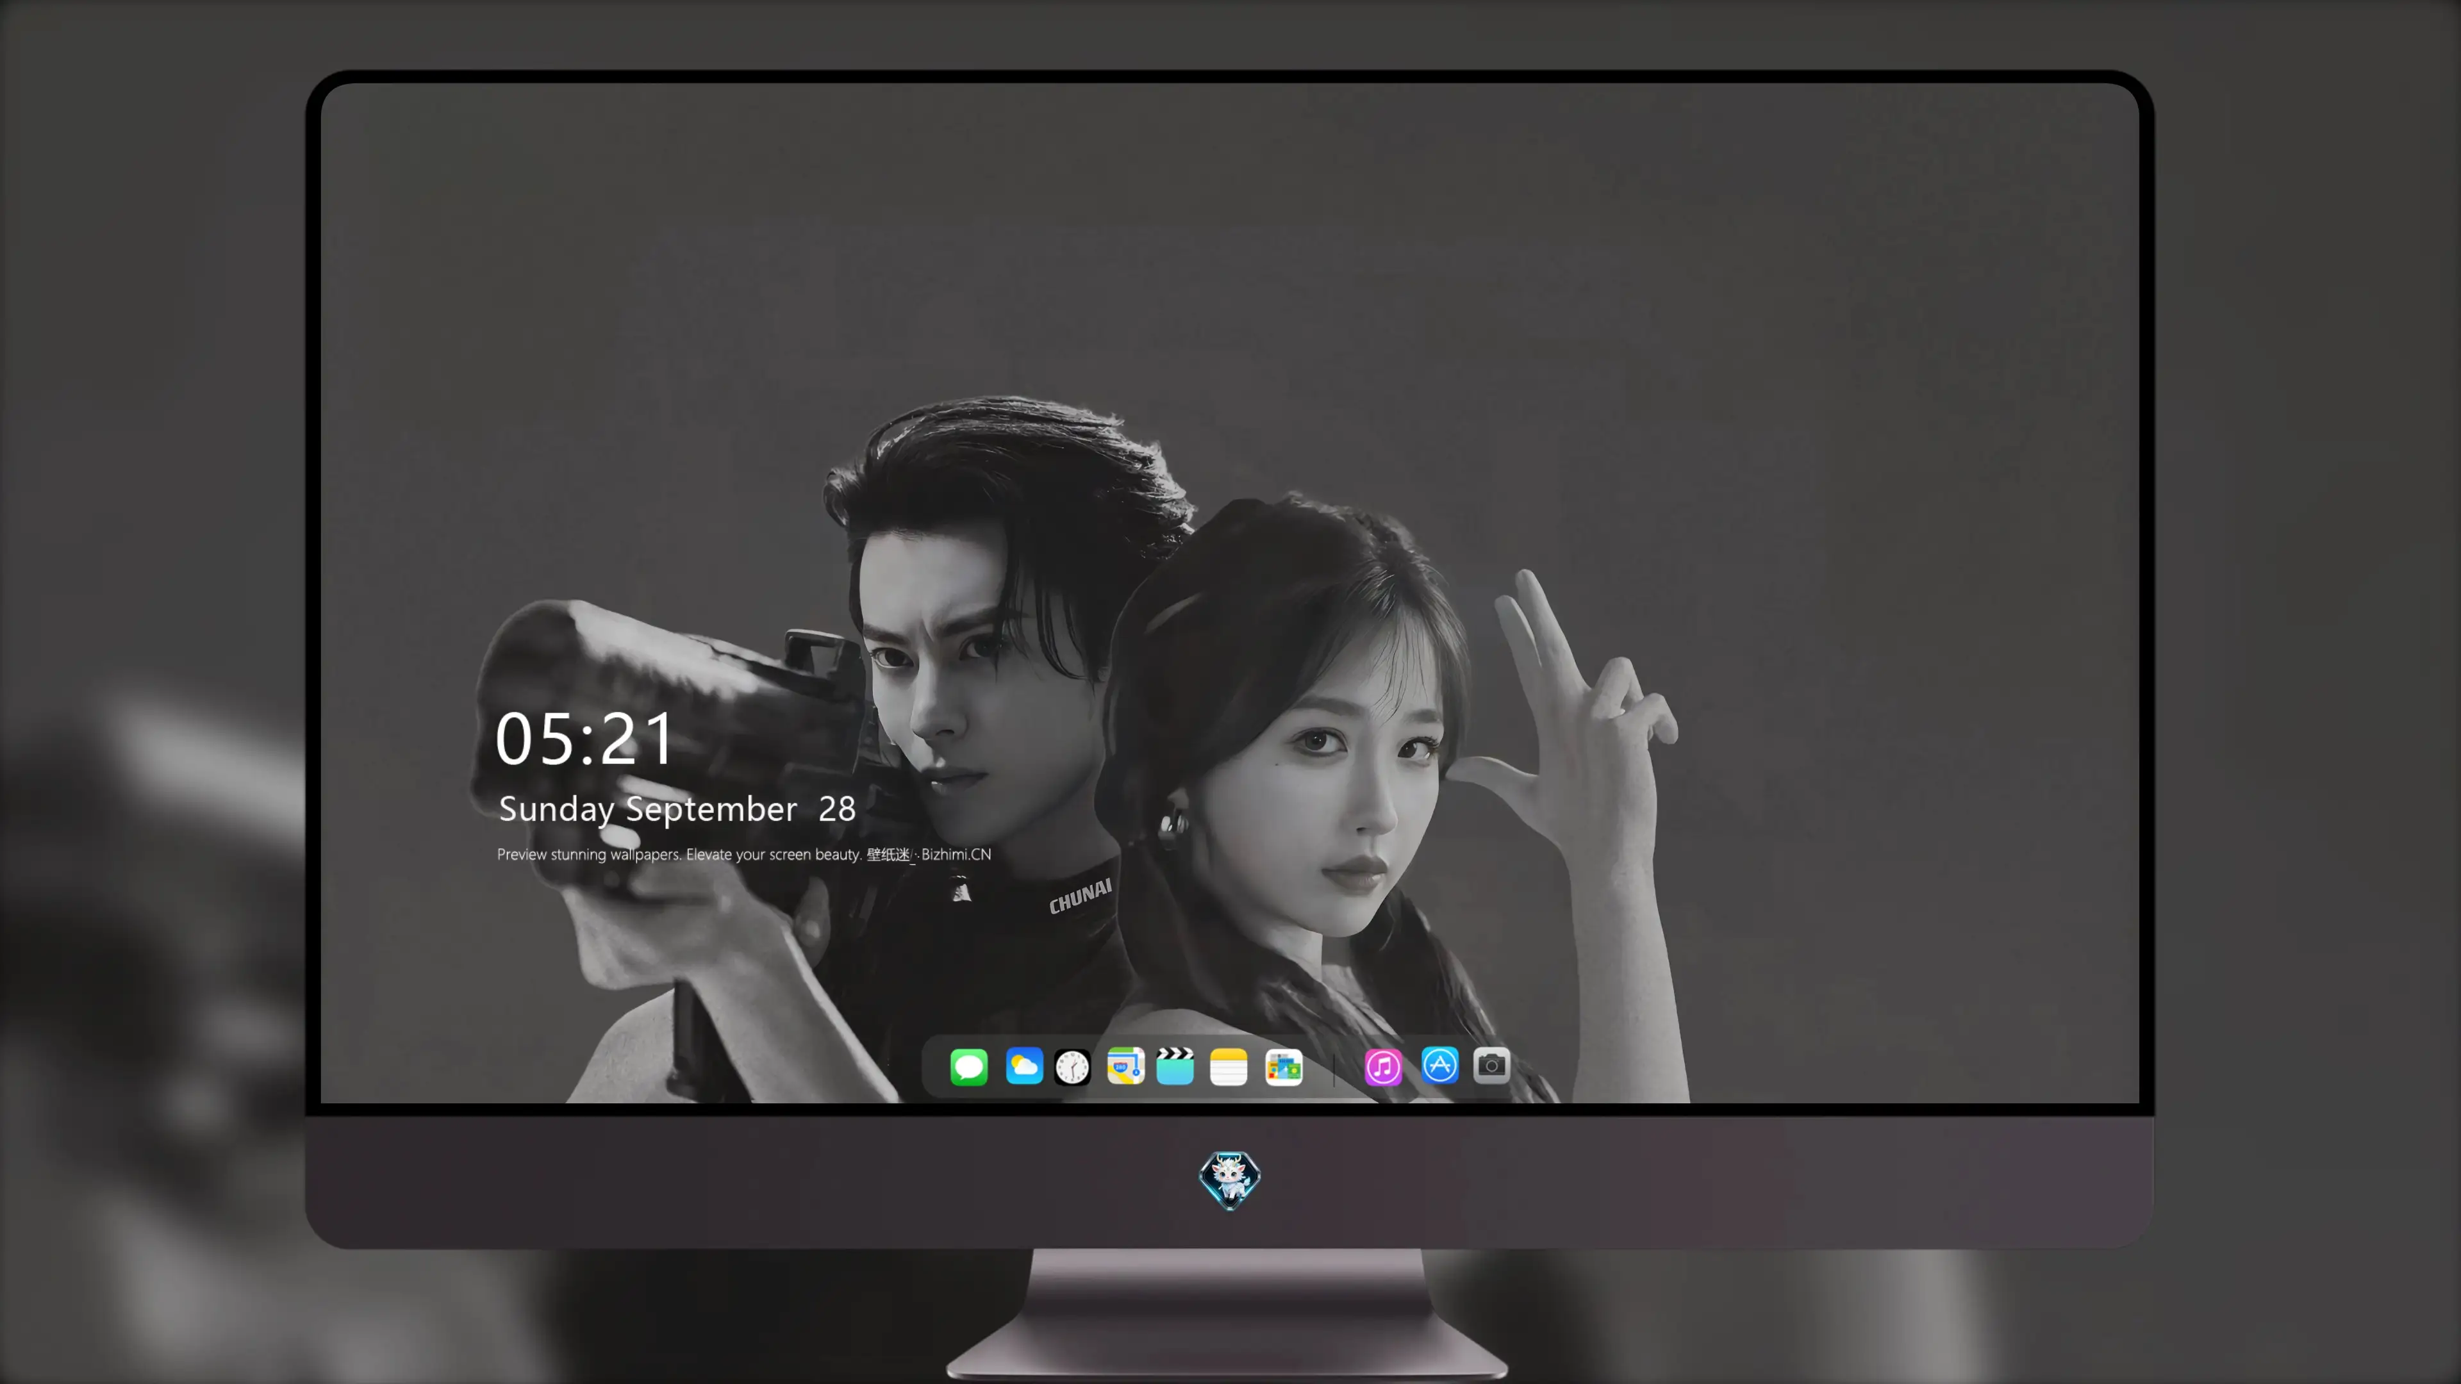2461x1384 pixels.
Task: Click the 'Preview stunning wallpapers' caption text
Action: pyautogui.click(x=743, y=854)
